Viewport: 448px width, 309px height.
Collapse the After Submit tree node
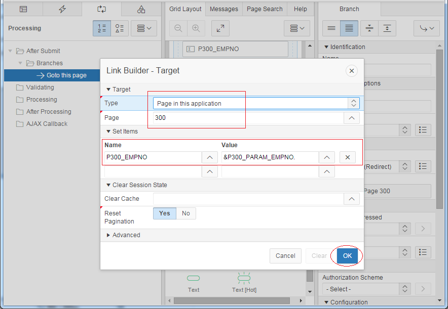coord(10,51)
